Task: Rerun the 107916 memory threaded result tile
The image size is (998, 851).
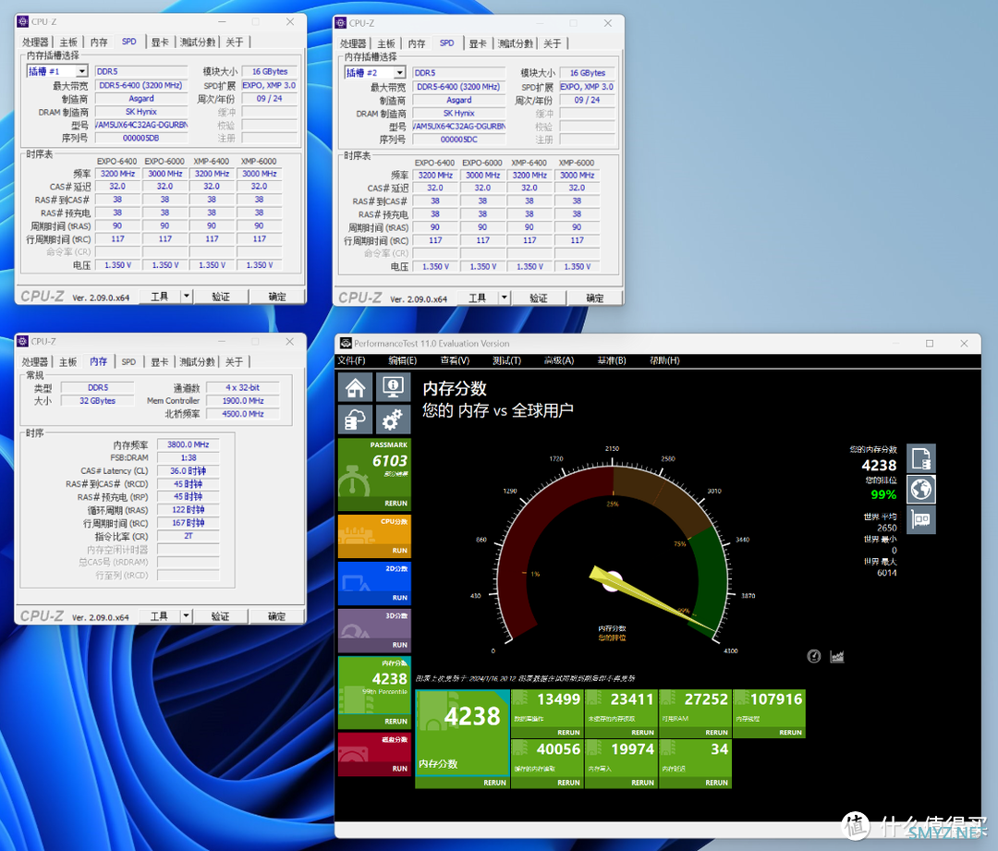Action: tap(790, 732)
